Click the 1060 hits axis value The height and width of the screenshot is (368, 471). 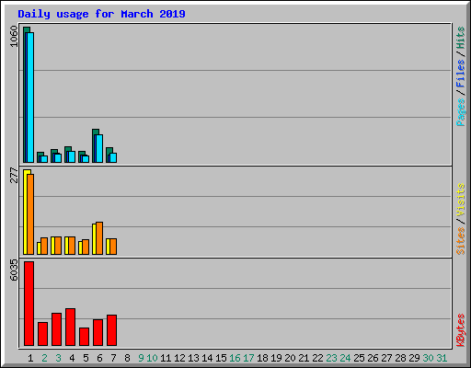click(x=14, y=37)
